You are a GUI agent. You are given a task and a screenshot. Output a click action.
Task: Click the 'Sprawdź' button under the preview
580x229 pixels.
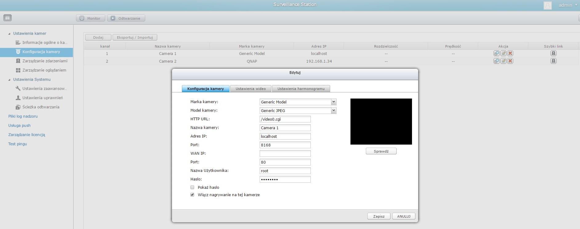point(381,151)
